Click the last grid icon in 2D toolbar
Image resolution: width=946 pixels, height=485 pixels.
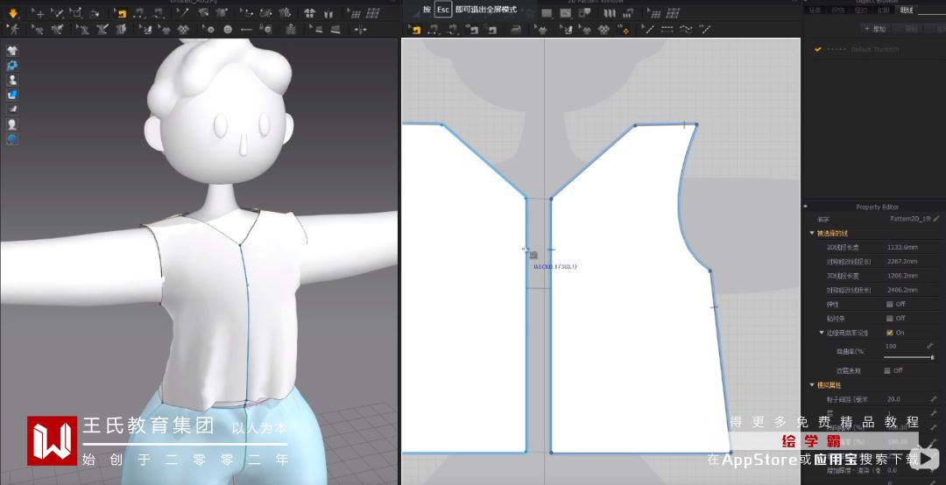coord(673,13)
